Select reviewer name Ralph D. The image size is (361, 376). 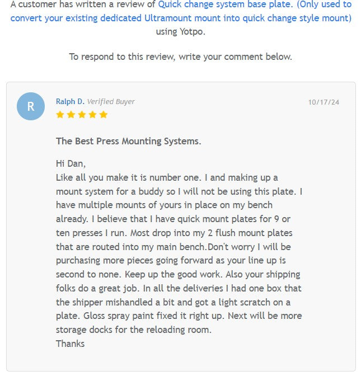pos(70,101)
